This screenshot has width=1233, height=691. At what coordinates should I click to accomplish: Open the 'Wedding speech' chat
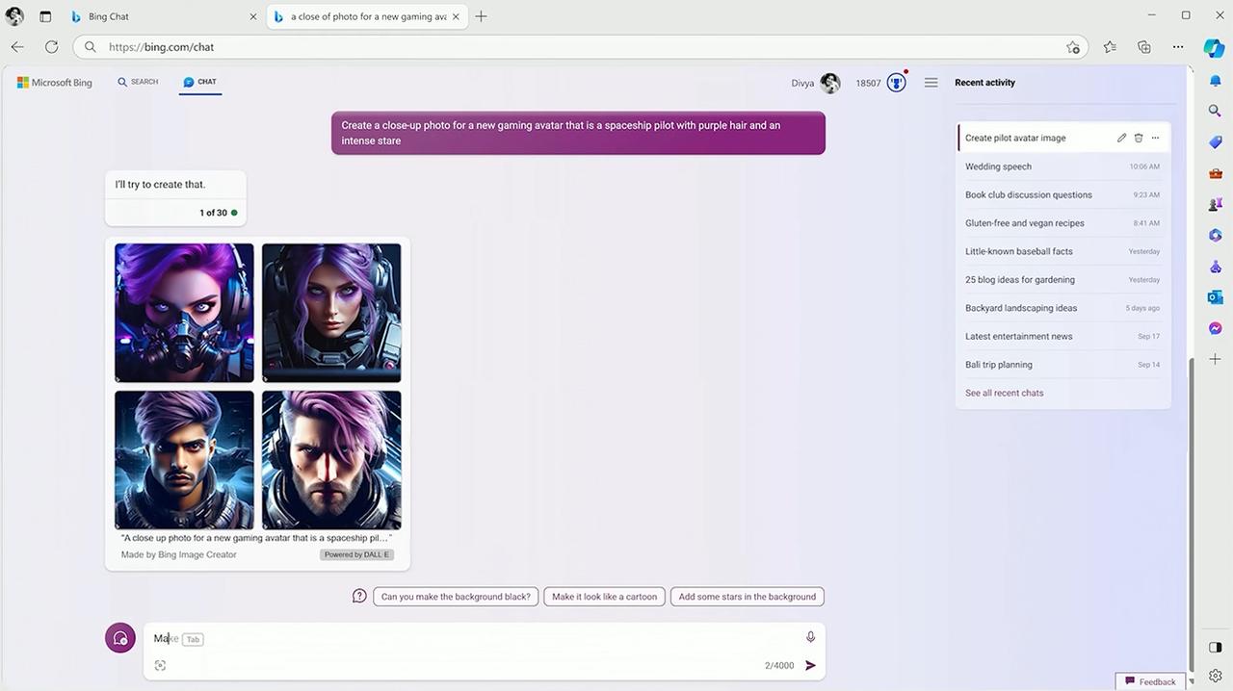point(1062,166)
